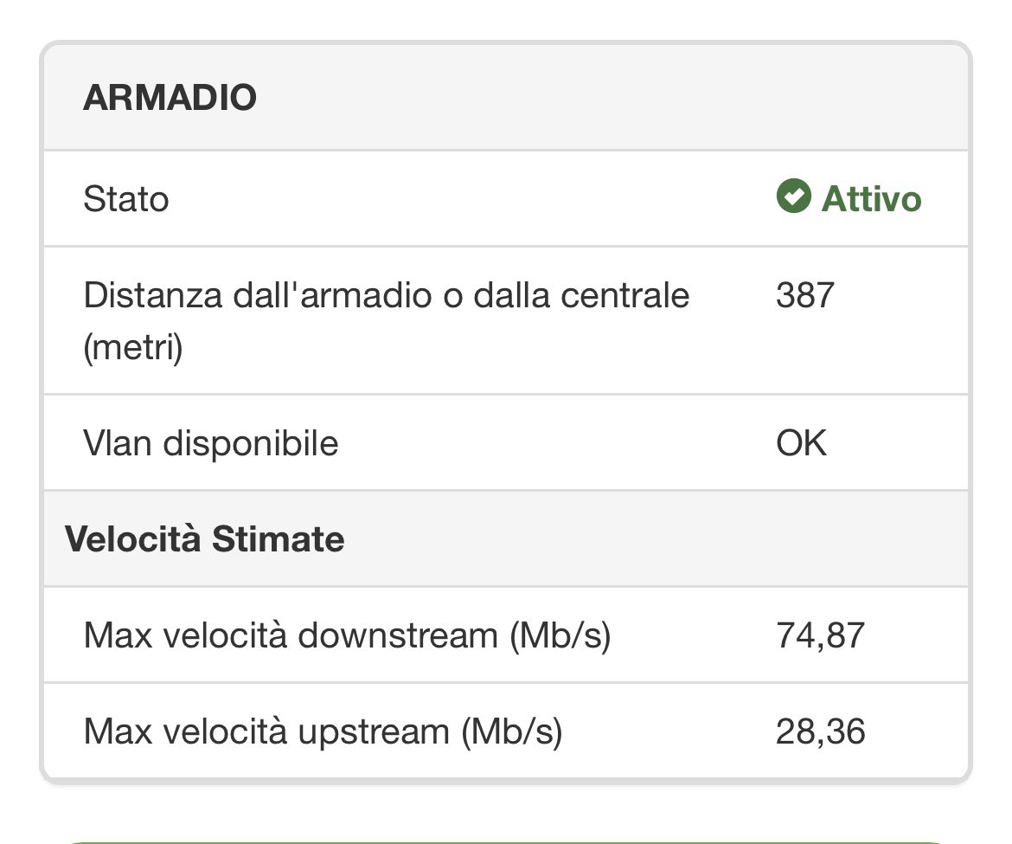Select the Stato row label
Screen dimensions: 1012x844
(126, 199)
